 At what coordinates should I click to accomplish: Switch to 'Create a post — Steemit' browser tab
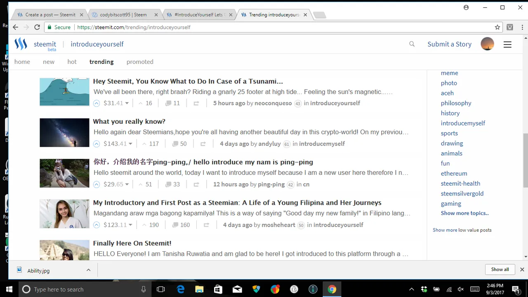point(49,14)
